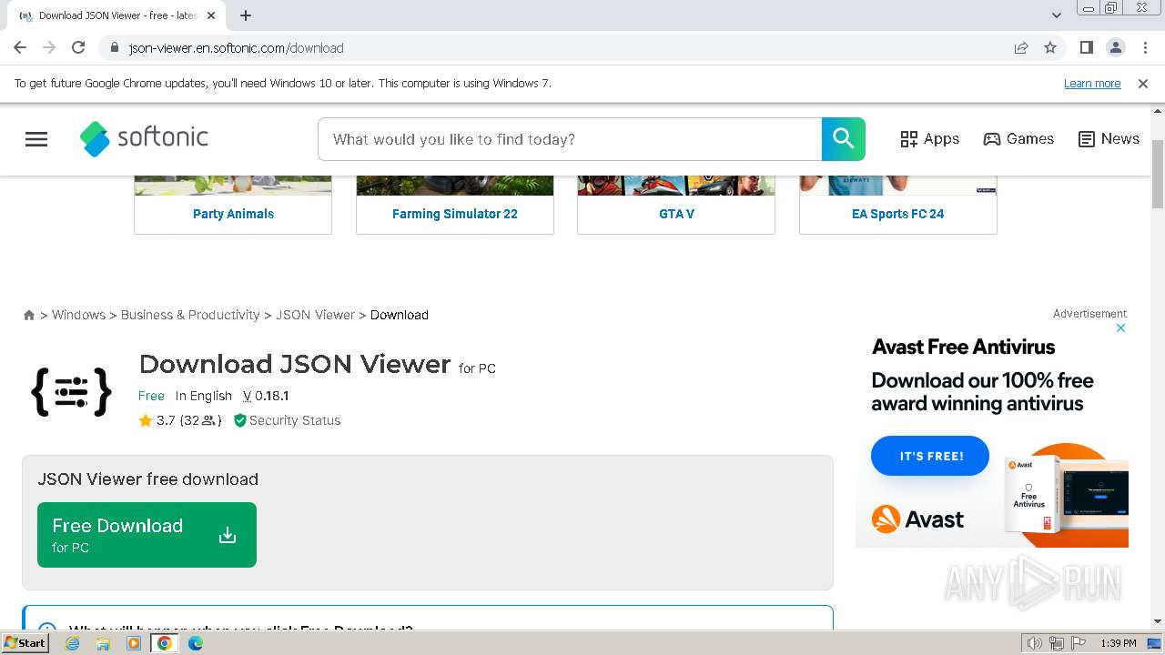This screenshot has height=655, width=1165.
Task: Open Farming Simulator 22 card
Action: (x=455, y=205)
